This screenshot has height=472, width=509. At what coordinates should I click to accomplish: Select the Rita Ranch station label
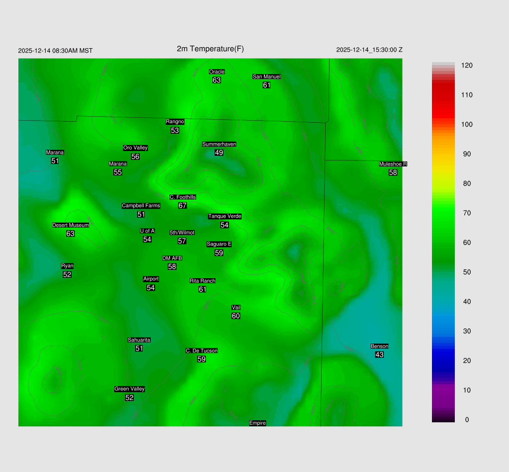coord(202,281)
